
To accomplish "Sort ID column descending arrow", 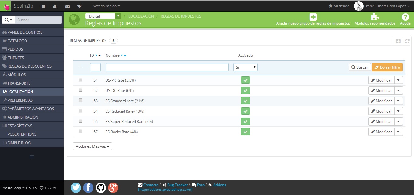I will [x=96, y=55].
